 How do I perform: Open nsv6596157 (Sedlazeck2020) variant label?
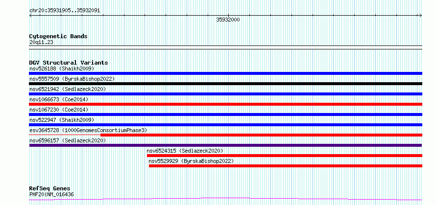(x=68, y=140)
